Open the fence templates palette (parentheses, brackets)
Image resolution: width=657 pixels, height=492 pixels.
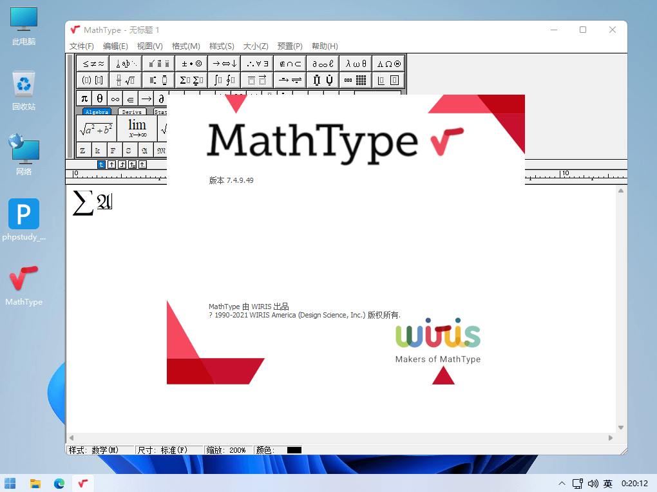pos(93,80)
